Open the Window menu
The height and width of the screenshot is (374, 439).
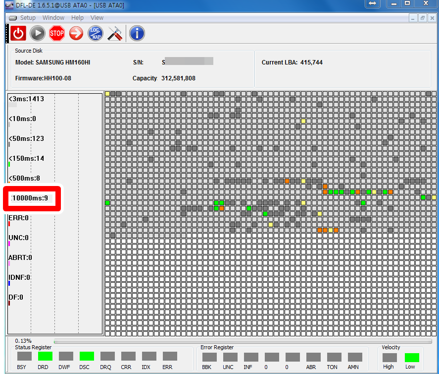pyautogui.click(x=53, y=18)
